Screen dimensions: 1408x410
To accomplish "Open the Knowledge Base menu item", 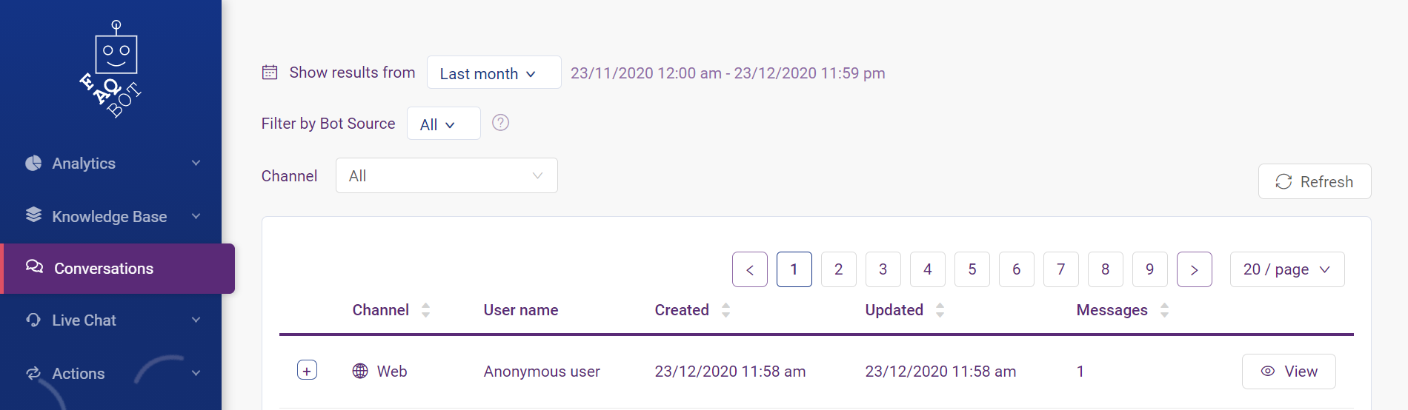I will point(111,216).
